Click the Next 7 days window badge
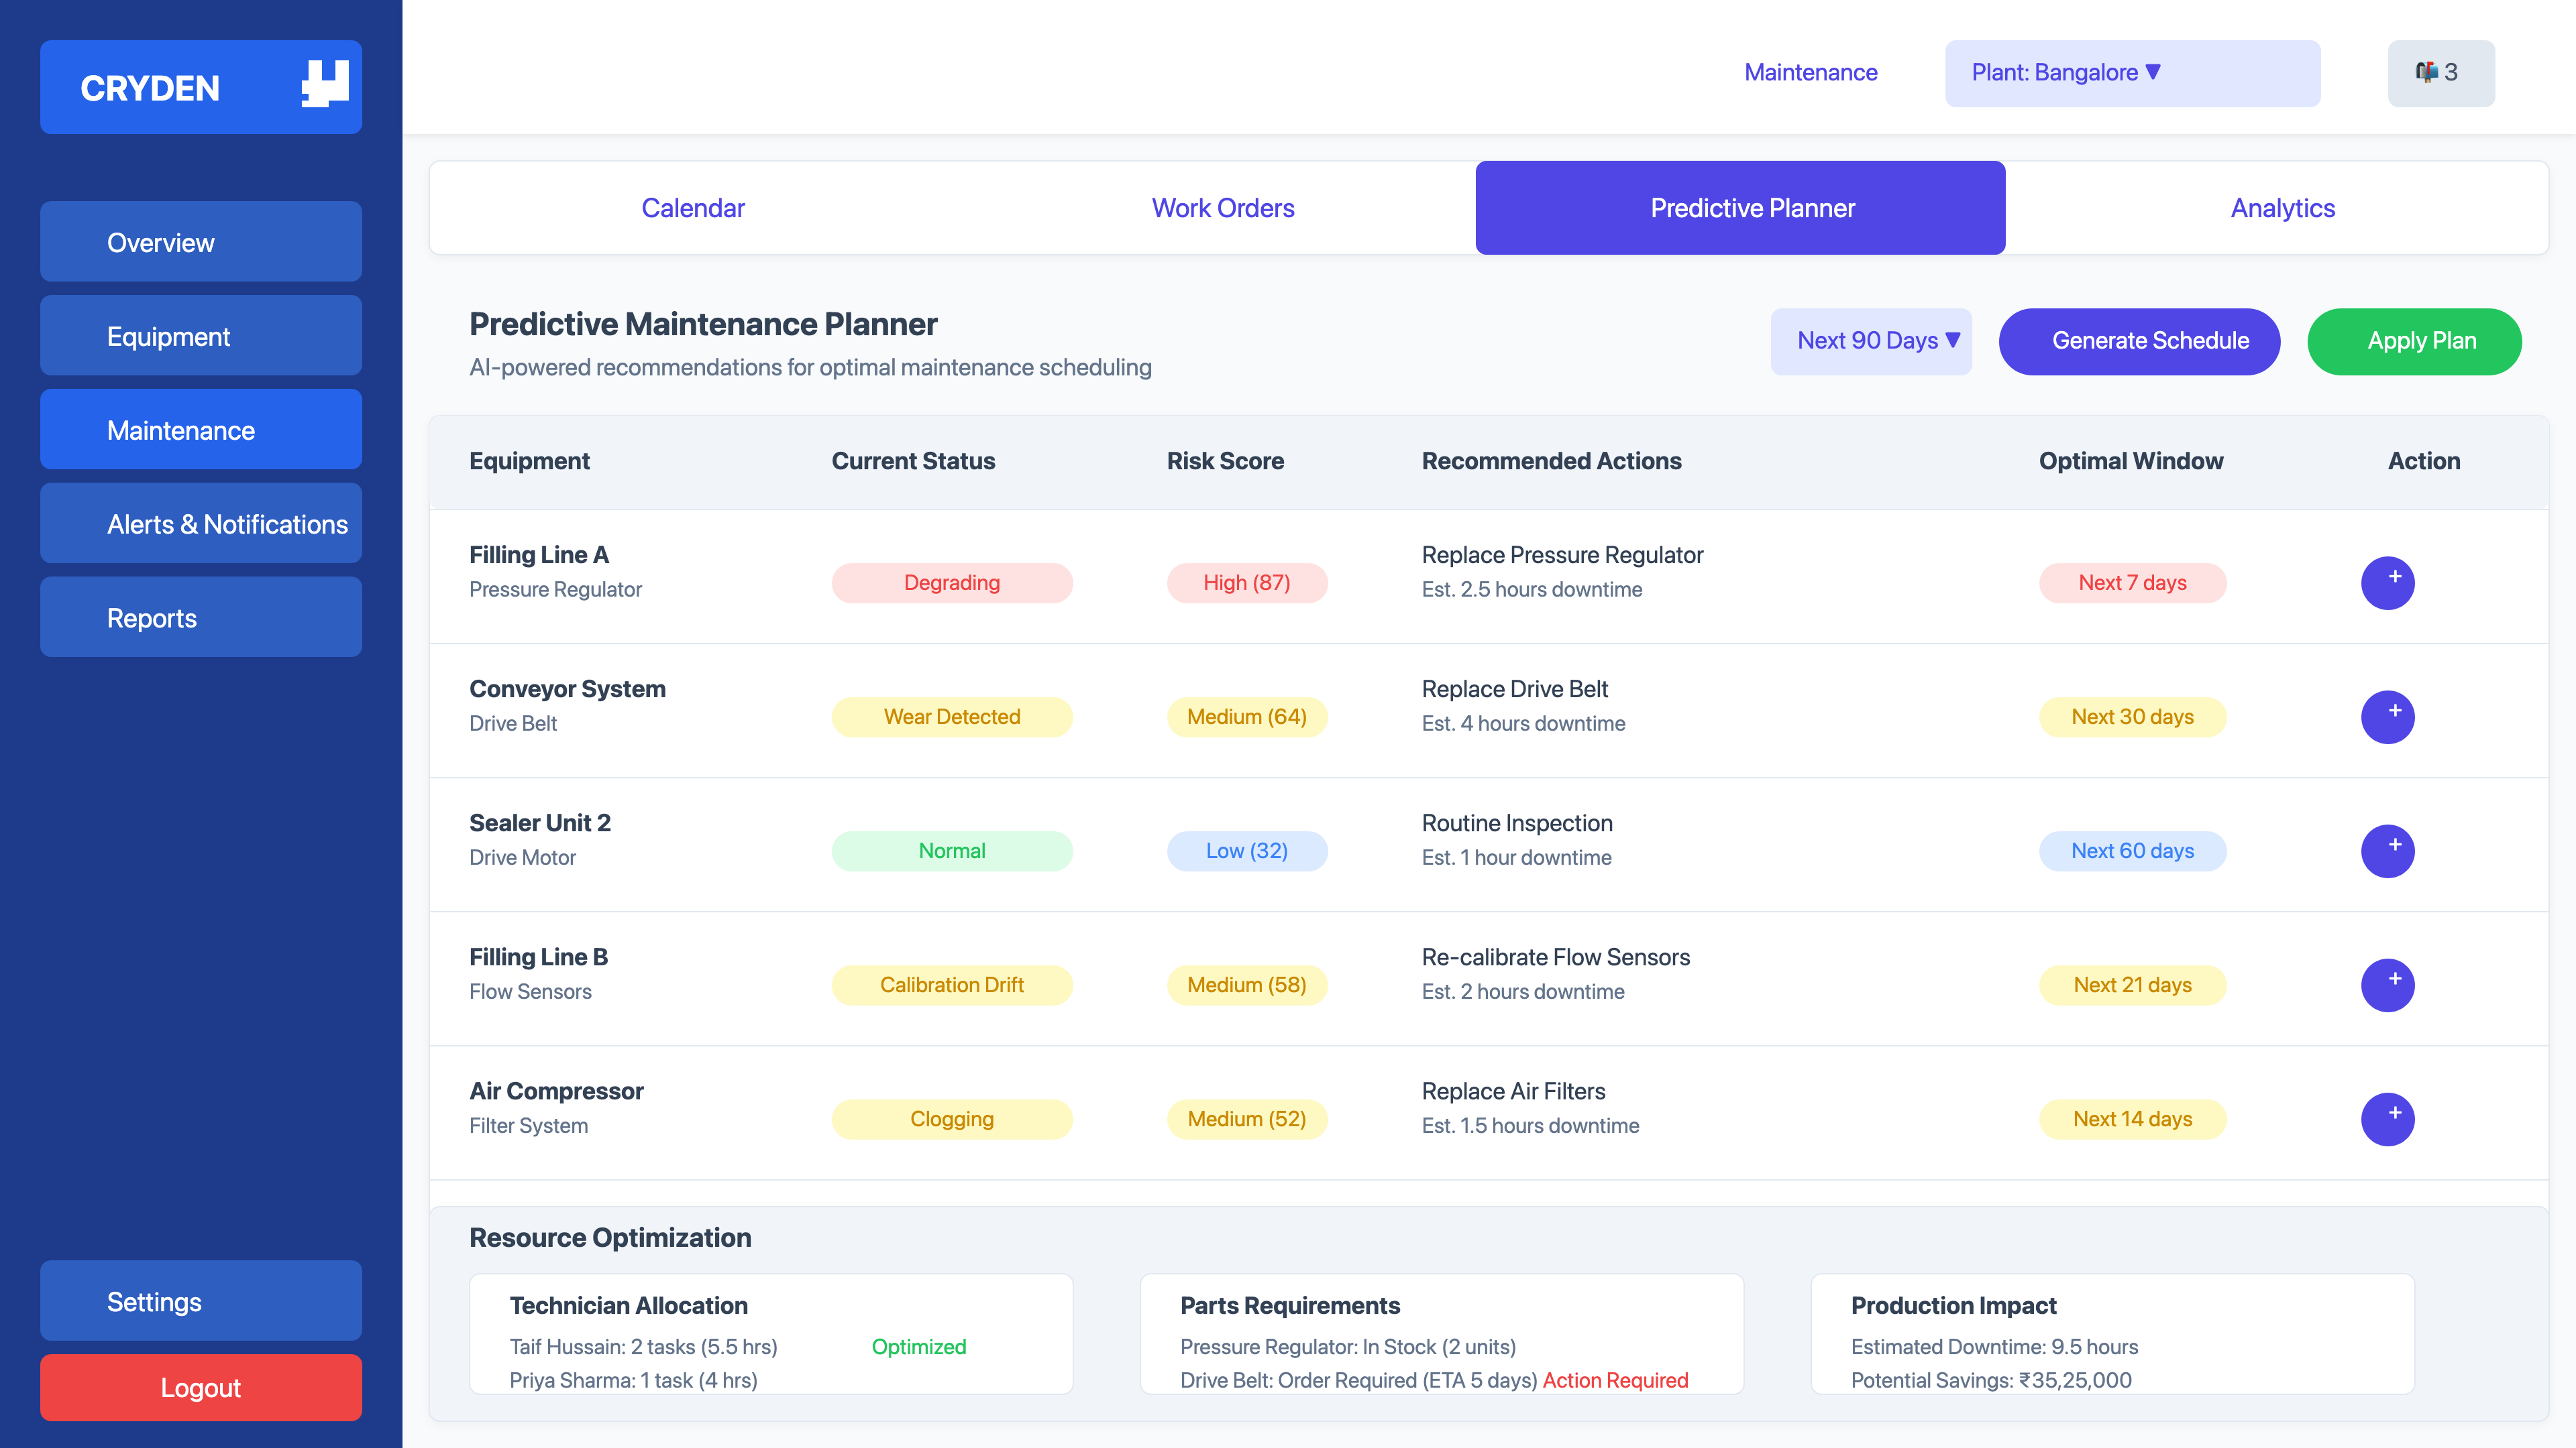2576x1448 pixels. pos(2132,583)
